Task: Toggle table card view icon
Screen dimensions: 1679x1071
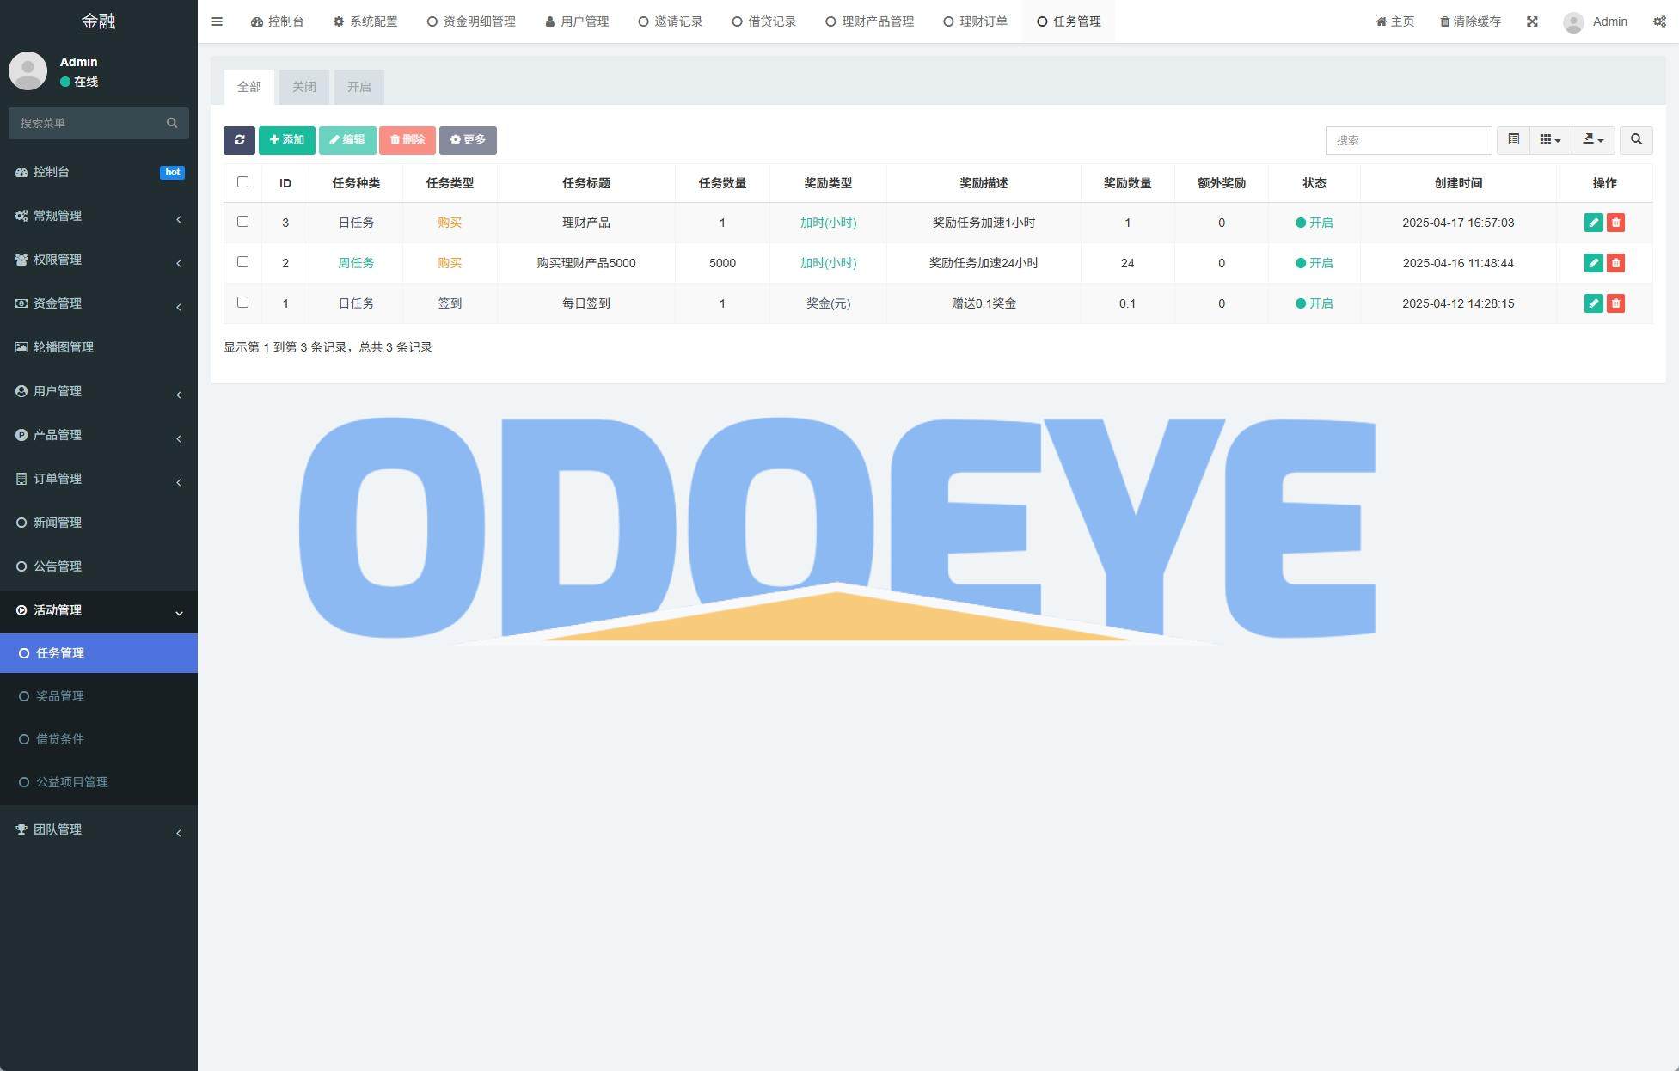Action: [1513, 140]
